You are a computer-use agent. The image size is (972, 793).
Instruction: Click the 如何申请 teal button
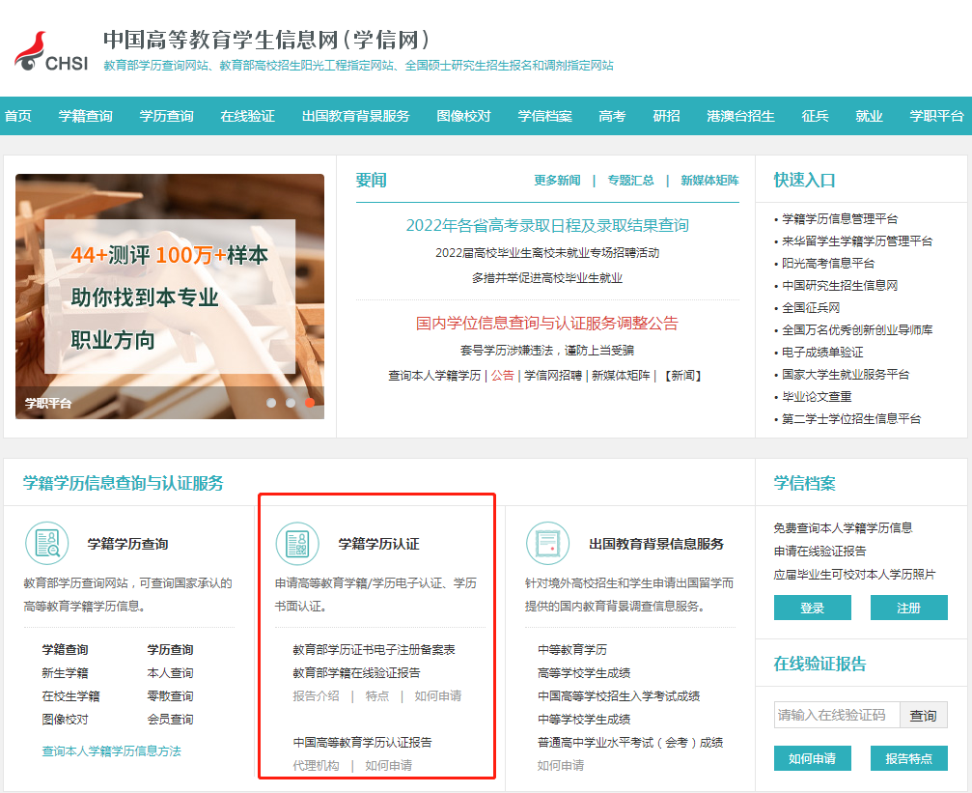(x=812, y=758)
